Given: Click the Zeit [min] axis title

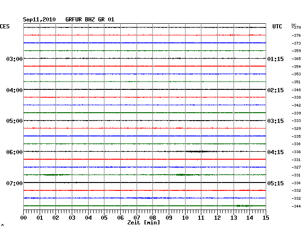Looking at the screenshot, I should [x=144, y=223].
